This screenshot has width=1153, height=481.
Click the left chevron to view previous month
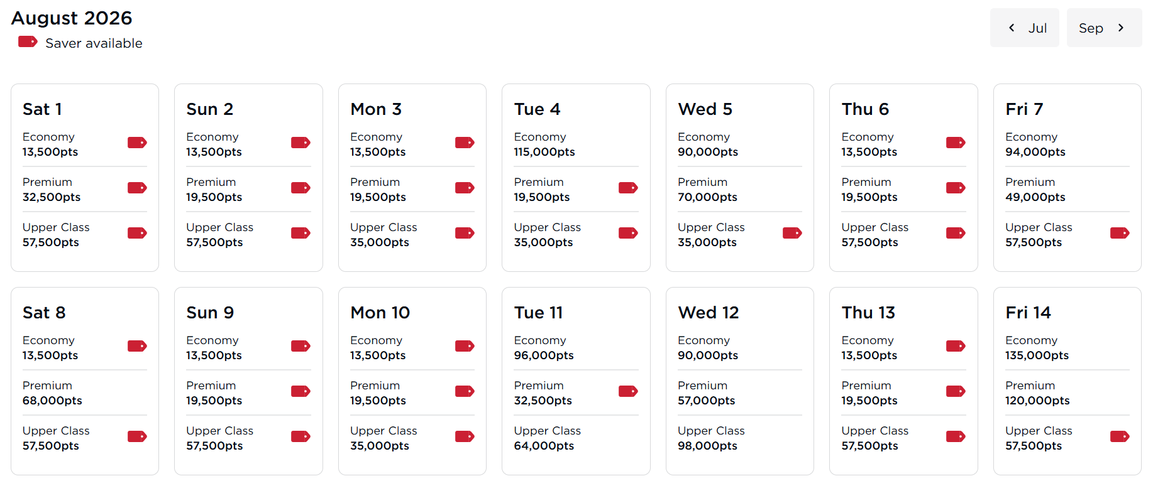click(x=1012, y=28)
